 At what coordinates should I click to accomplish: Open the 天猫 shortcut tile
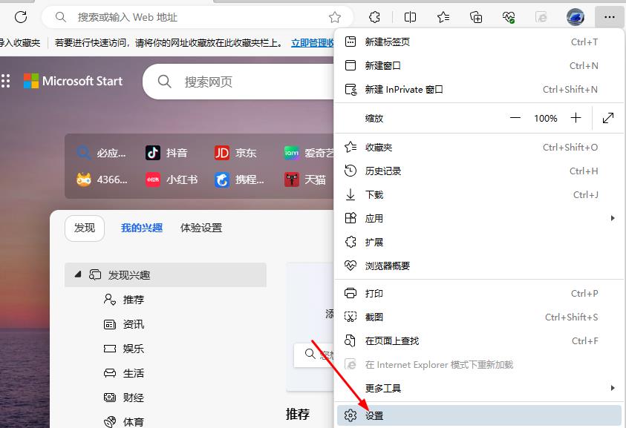point(305,180)
